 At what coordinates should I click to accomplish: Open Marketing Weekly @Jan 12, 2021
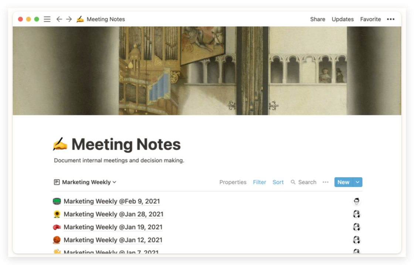click(113, 240)
